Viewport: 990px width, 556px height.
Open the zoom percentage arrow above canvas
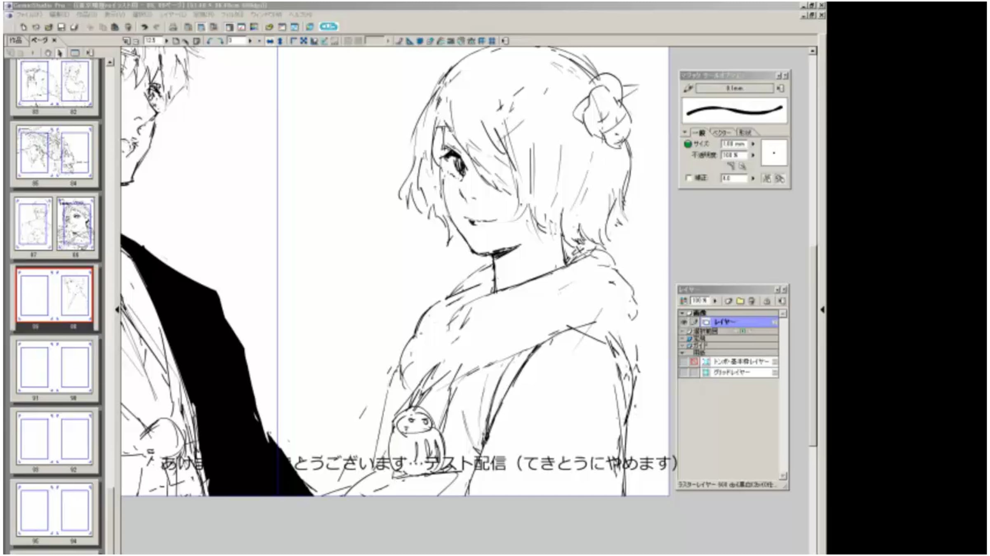click(166, 41)
